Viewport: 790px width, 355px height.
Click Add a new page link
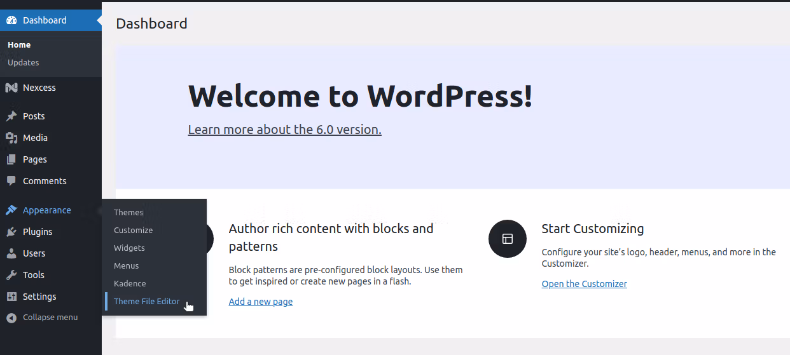coord(261,302)
